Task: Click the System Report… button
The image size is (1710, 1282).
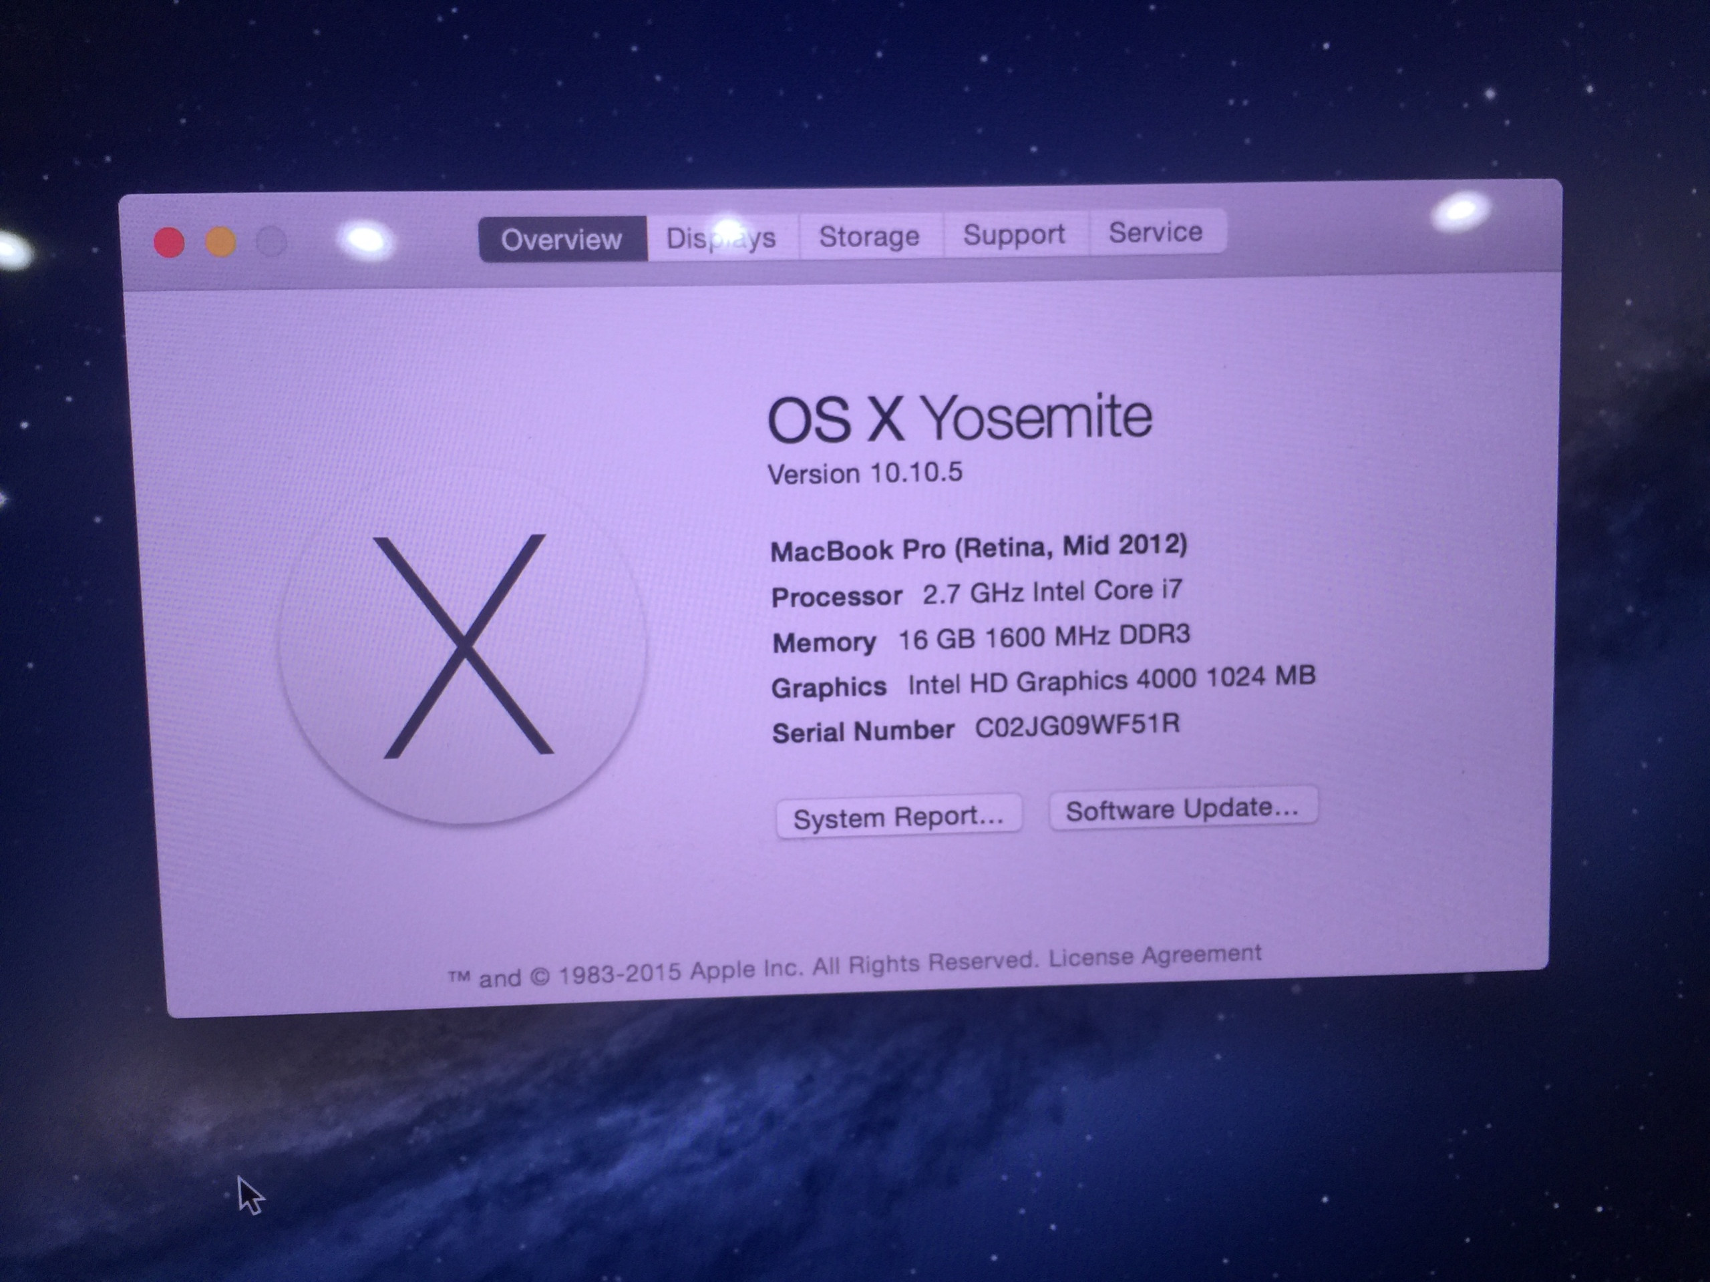Action: pyautogui.click(x=898, y=817)
